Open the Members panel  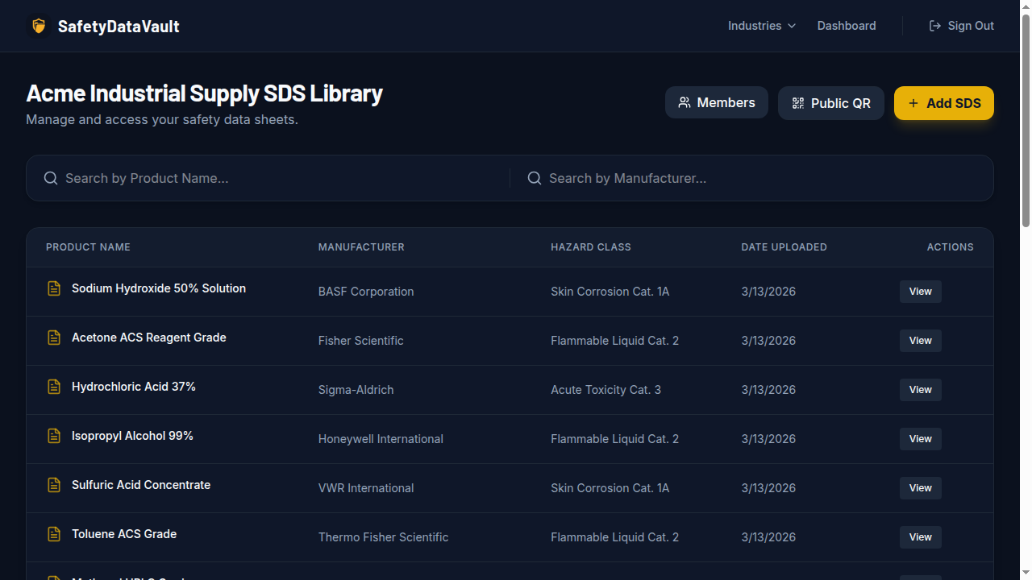[x=716, y=102]
